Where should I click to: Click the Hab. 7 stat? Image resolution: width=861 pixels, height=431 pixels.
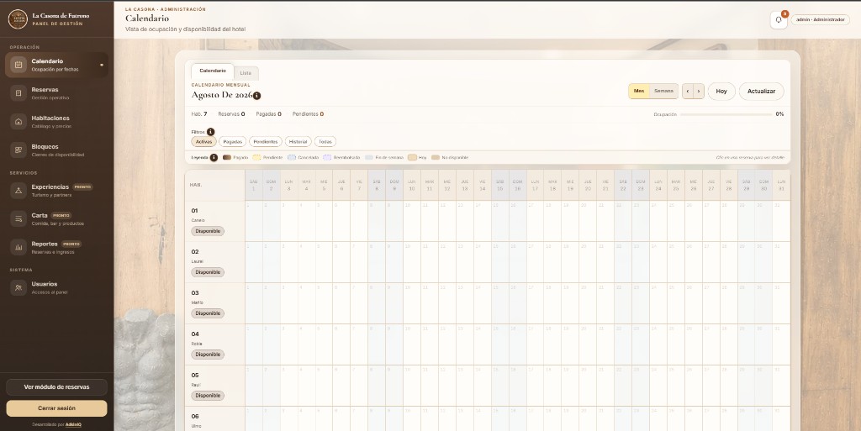point(199,114)
